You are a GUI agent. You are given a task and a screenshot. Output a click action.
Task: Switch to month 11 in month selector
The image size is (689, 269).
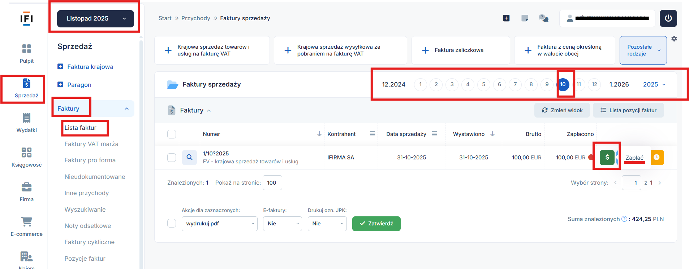(578, 84)
